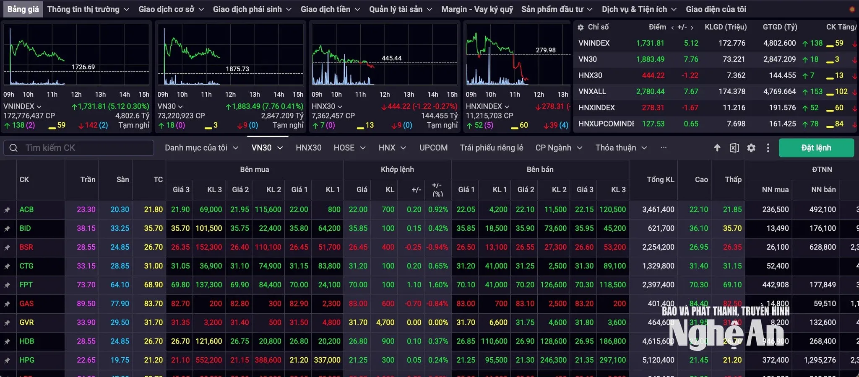Click the upward arrow icon beside Excel
The width and height of the screenshot is (859, 377).
717,148
